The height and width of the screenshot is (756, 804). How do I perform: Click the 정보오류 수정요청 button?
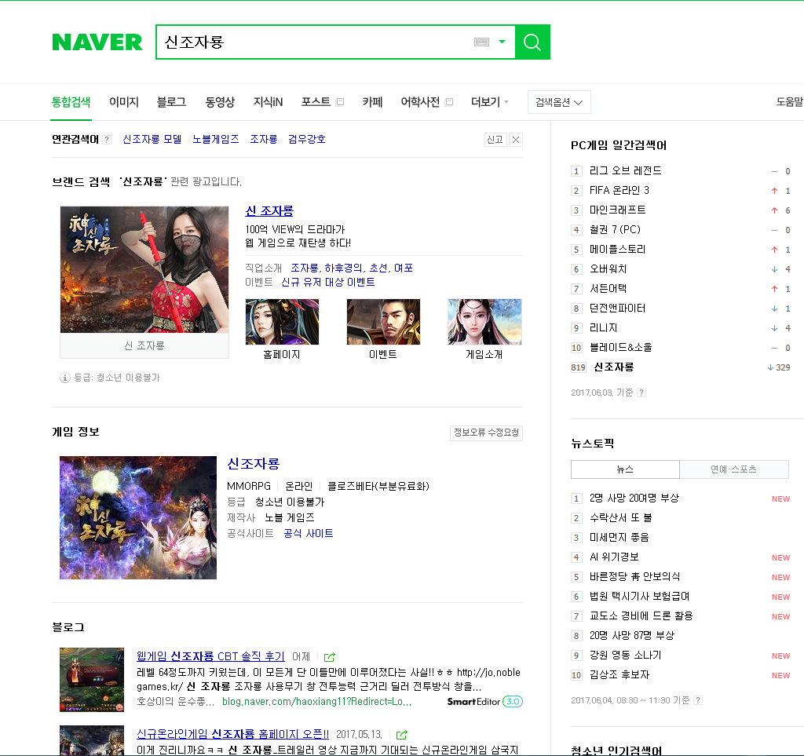coord(486,433)
